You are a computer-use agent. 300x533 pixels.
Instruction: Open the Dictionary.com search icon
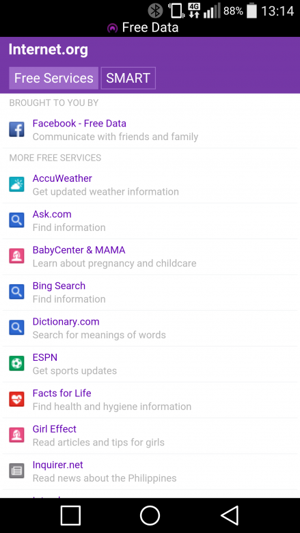pyautogui.click(x=16, y=328)
